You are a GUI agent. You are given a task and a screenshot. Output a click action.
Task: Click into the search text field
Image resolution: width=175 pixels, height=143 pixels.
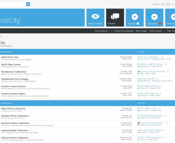(13, 4)
